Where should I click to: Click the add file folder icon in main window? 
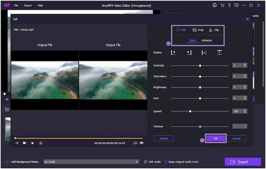pyautogui.click(x=7, y=109)
